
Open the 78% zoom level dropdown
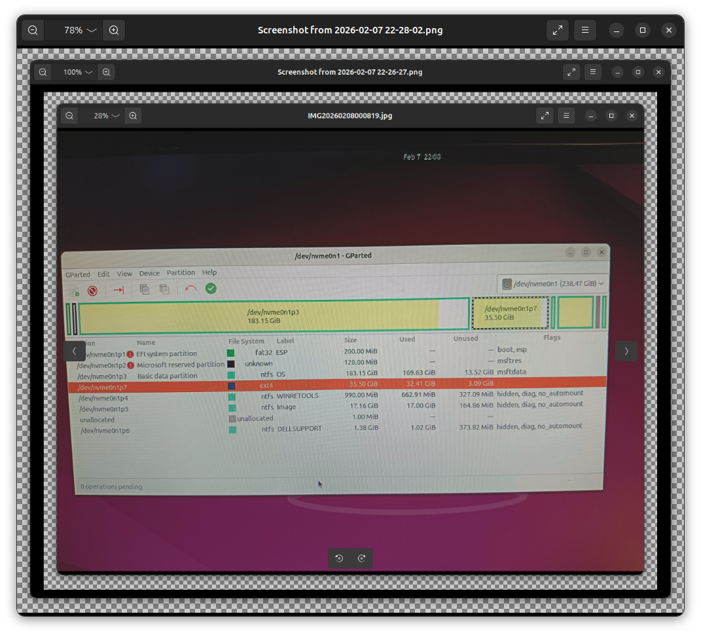click(x=81, y=30)
